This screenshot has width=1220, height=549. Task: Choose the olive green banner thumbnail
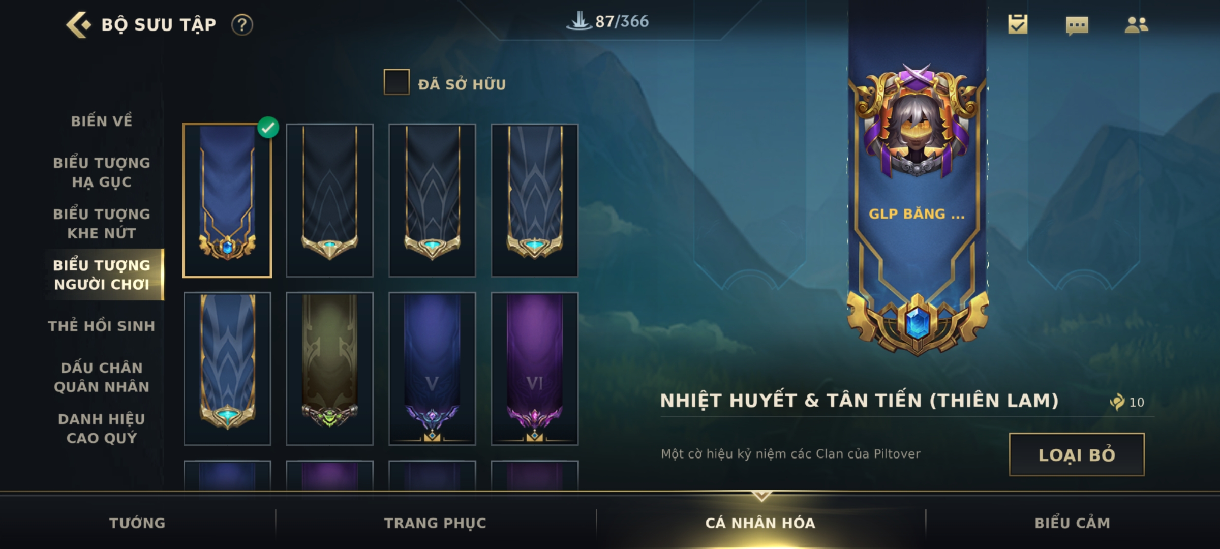coord(330,369)
